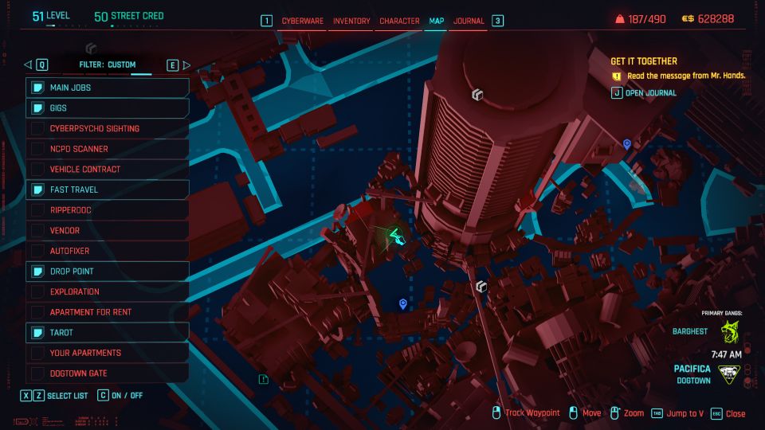Screen dimensions: 765x430
Task: Click the 628288 money value
Action: coord(716,19)
